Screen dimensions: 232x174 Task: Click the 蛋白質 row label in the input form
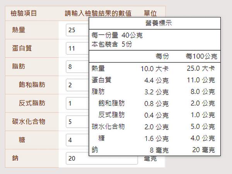coord(22,48)
